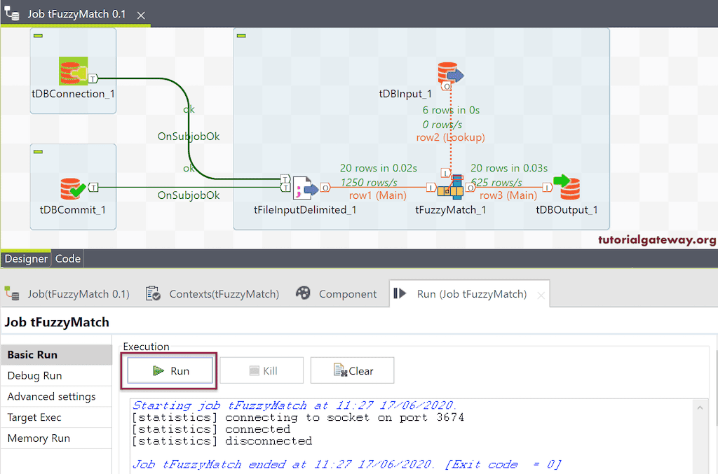Select the tDBCommit_1 component

pyautogui.click(x=72, y=187)
